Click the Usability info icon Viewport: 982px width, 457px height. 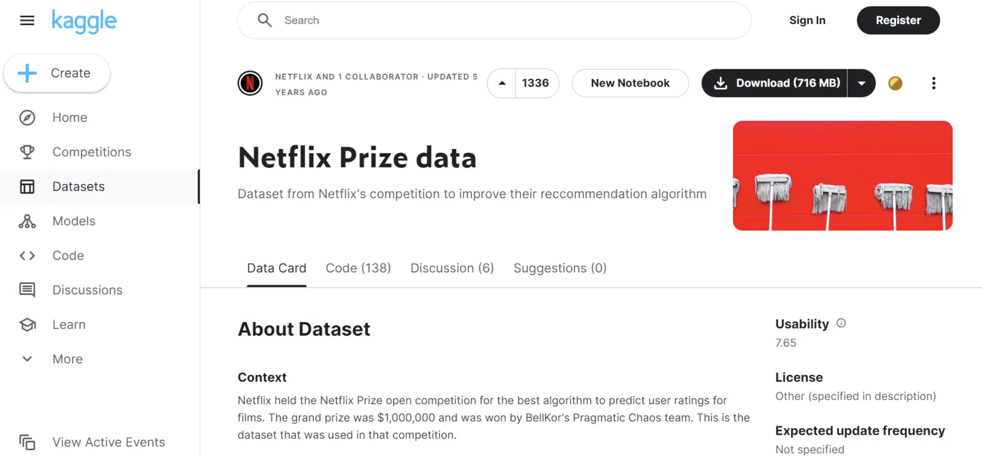(x=841, y=323)
